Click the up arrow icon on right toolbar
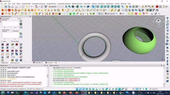The height and width of the screenshot is (95, 170). coord(167,61)
